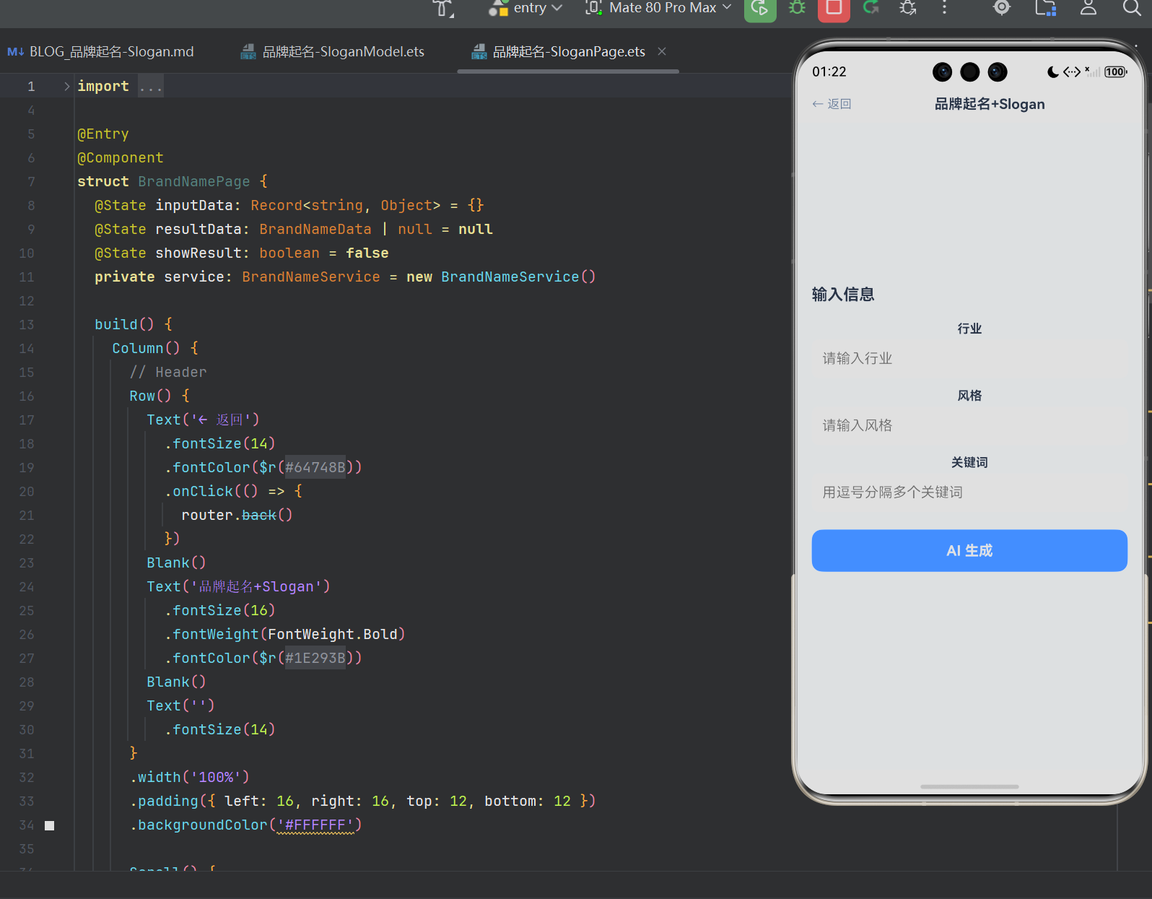Click the struct name BrandNamePage

[194, 182]
